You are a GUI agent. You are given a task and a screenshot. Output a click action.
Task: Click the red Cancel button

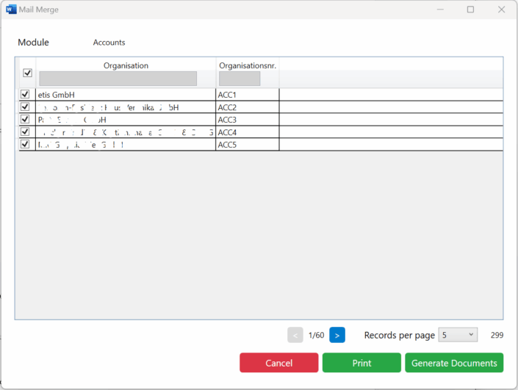pyautogui.click(x=278, y=363)
